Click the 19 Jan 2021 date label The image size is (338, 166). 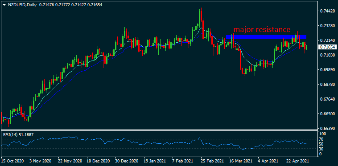point(155,161)
